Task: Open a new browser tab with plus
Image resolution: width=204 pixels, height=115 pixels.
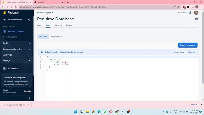Action: pyautogui.click(x=68, y=2)
